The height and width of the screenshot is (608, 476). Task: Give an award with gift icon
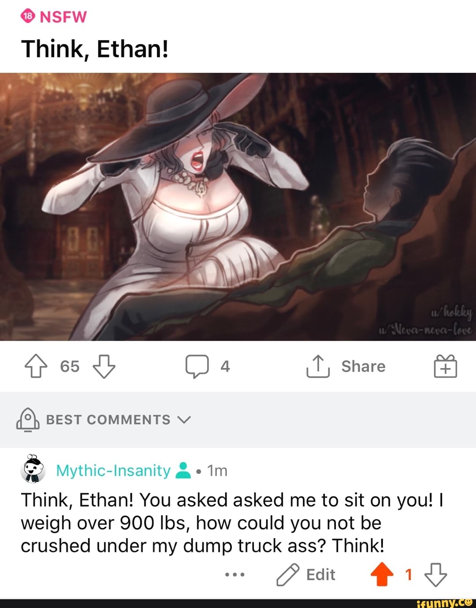point(445,366)
